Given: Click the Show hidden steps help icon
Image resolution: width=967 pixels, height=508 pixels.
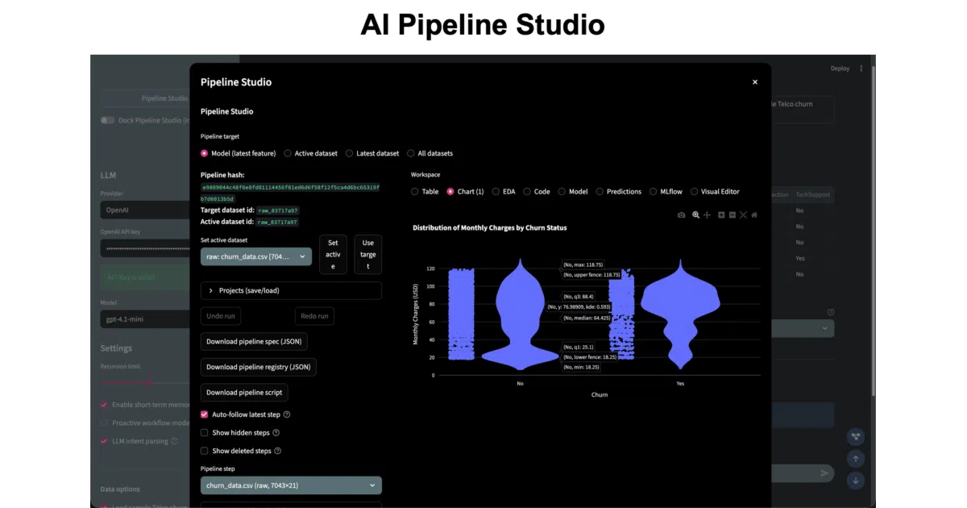Looking at the screenshot, I should click(x=276, y=433).
